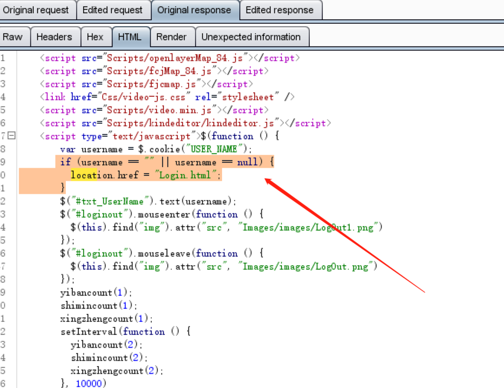This screenshot has height=388, width=504.
Task: Click the LogOut1.png attr line
Action: 226,227
